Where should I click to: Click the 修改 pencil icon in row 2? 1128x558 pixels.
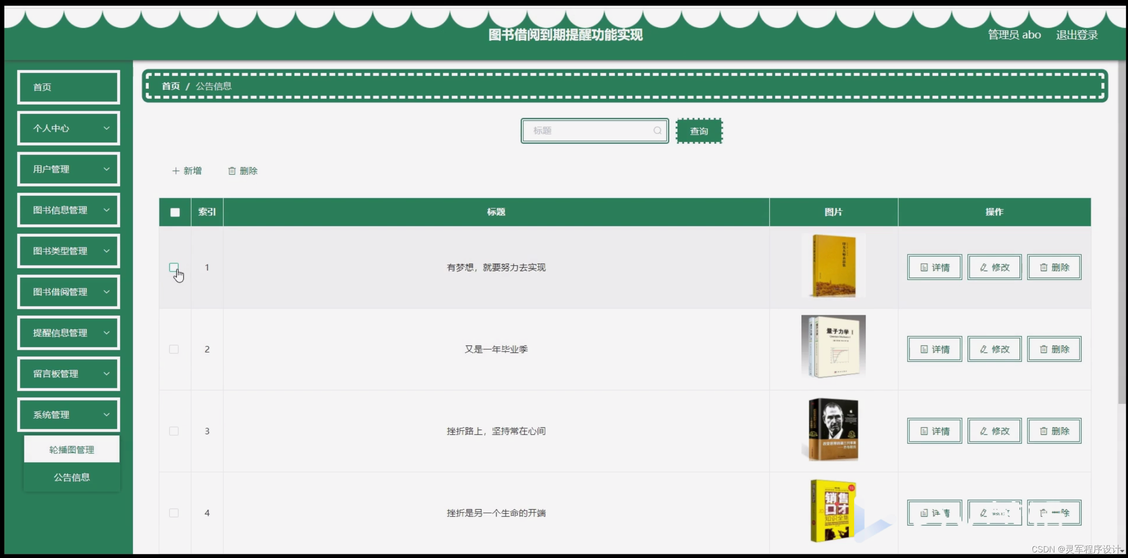(984, 349)
